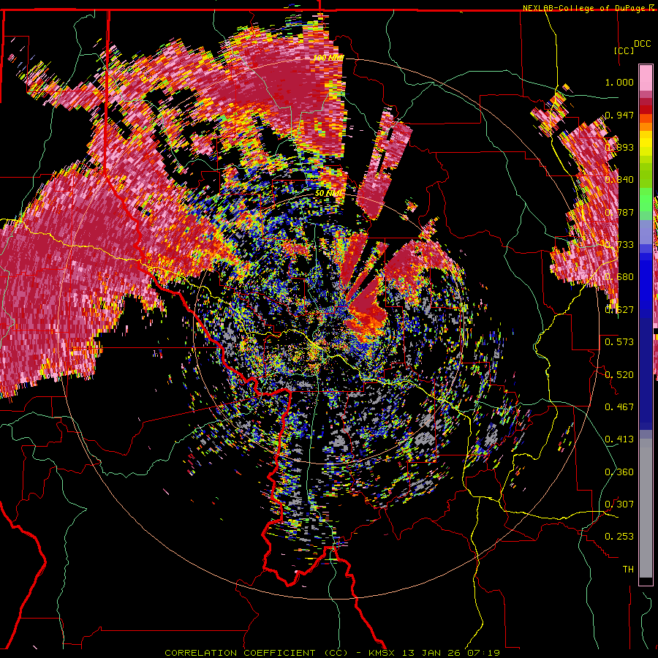Click the 0.467 scale value

tap(619, 407)
